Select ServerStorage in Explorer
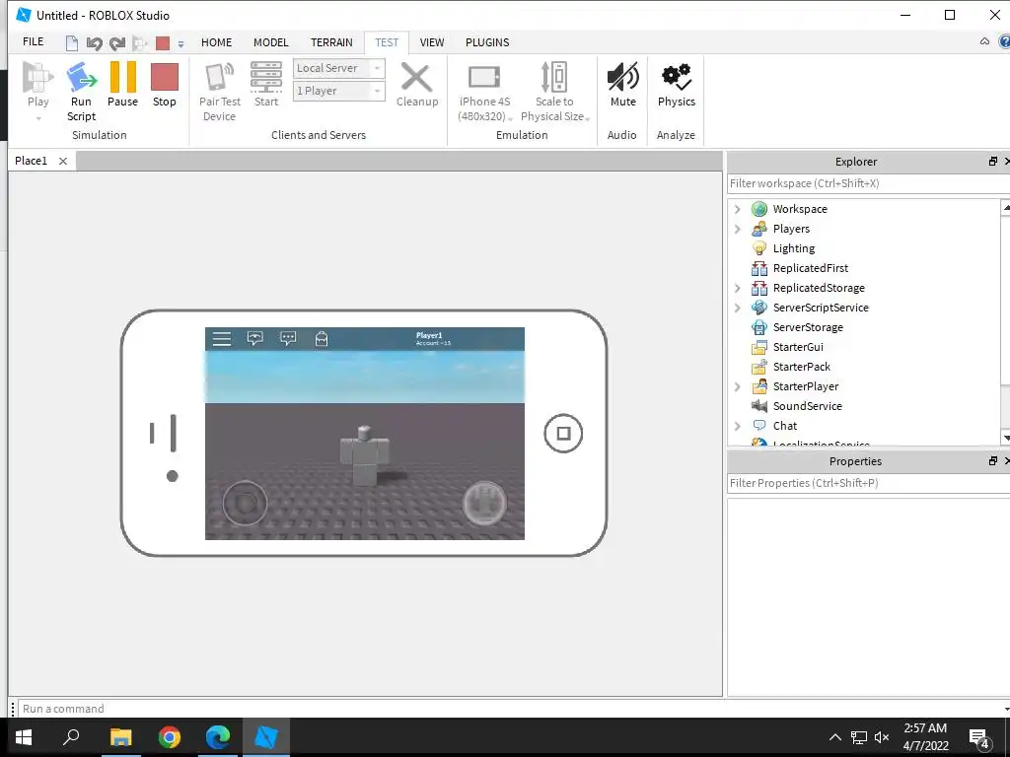 (808, 327)
